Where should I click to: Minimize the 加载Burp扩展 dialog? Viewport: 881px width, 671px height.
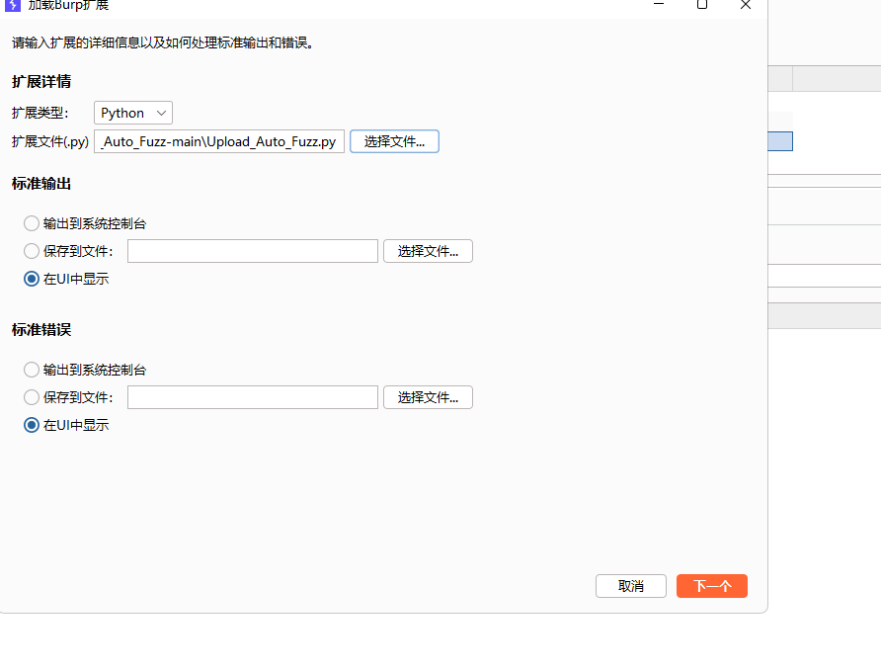(659, 5)
